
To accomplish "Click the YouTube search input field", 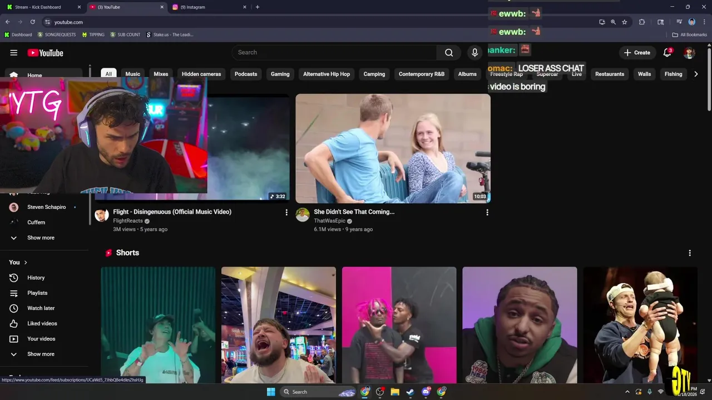I will (335, 52).
